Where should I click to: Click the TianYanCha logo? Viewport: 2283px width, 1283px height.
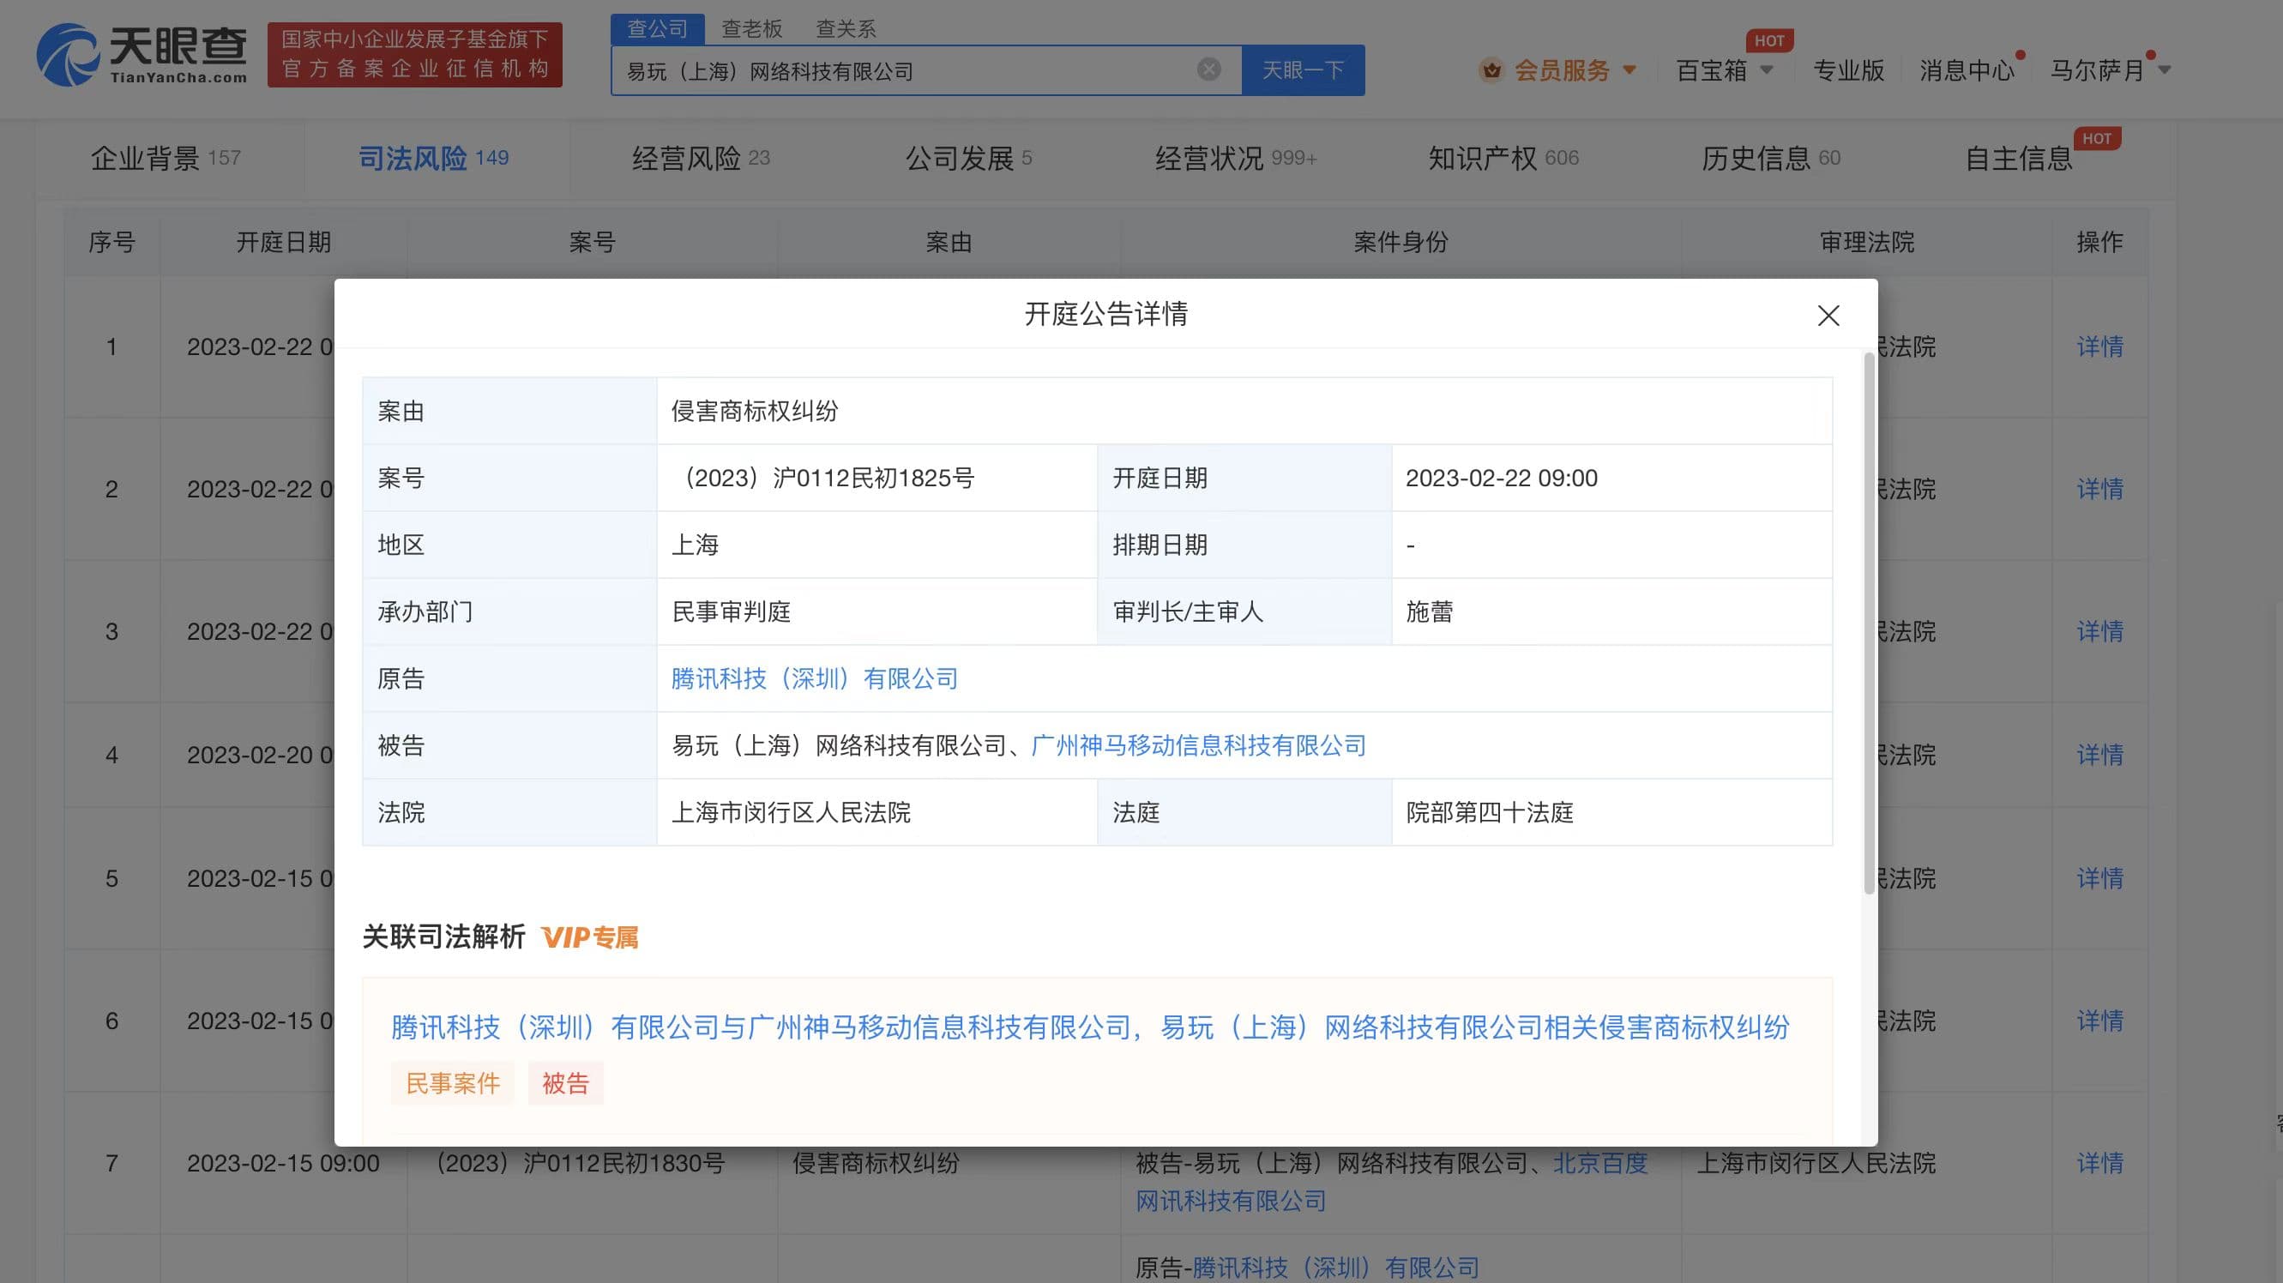pos(142,55)
